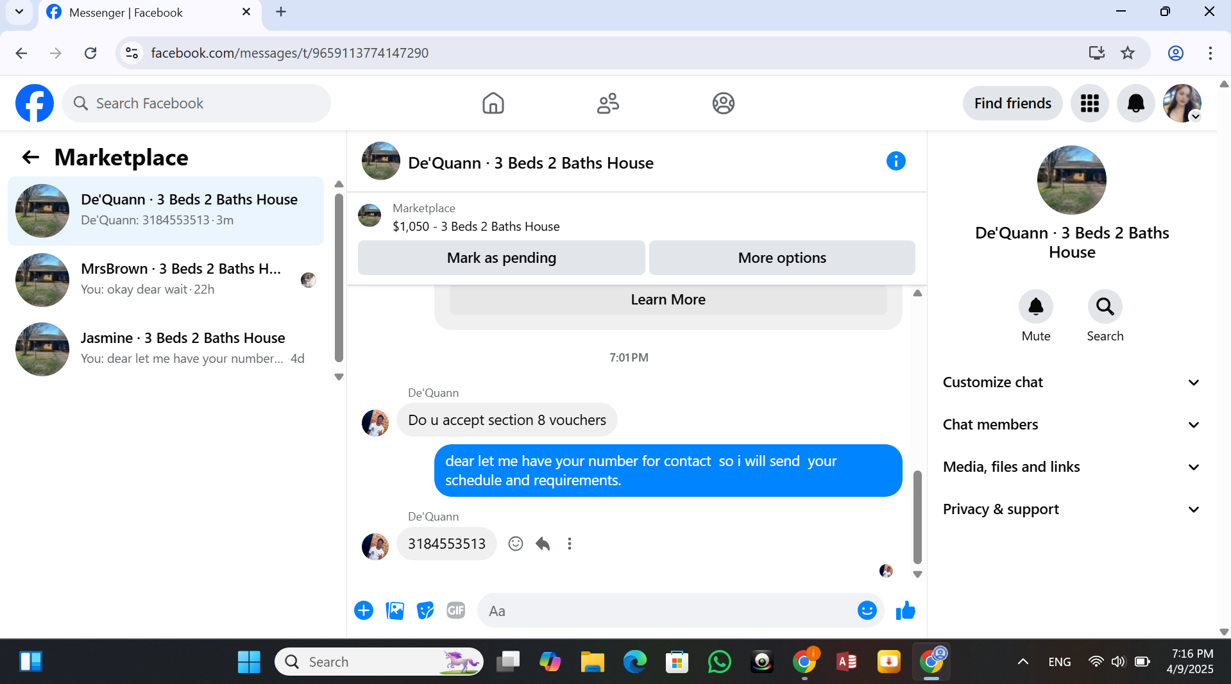This screenshot has width=1231, height=684.
Task: Expand Customize chat section
Action: coord(1071,382)
